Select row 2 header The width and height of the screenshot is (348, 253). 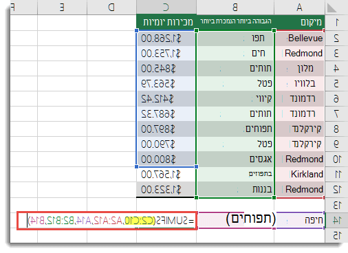click(336, 38)
